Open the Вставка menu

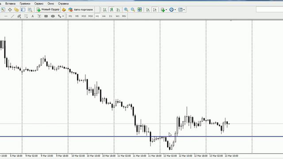10,4
